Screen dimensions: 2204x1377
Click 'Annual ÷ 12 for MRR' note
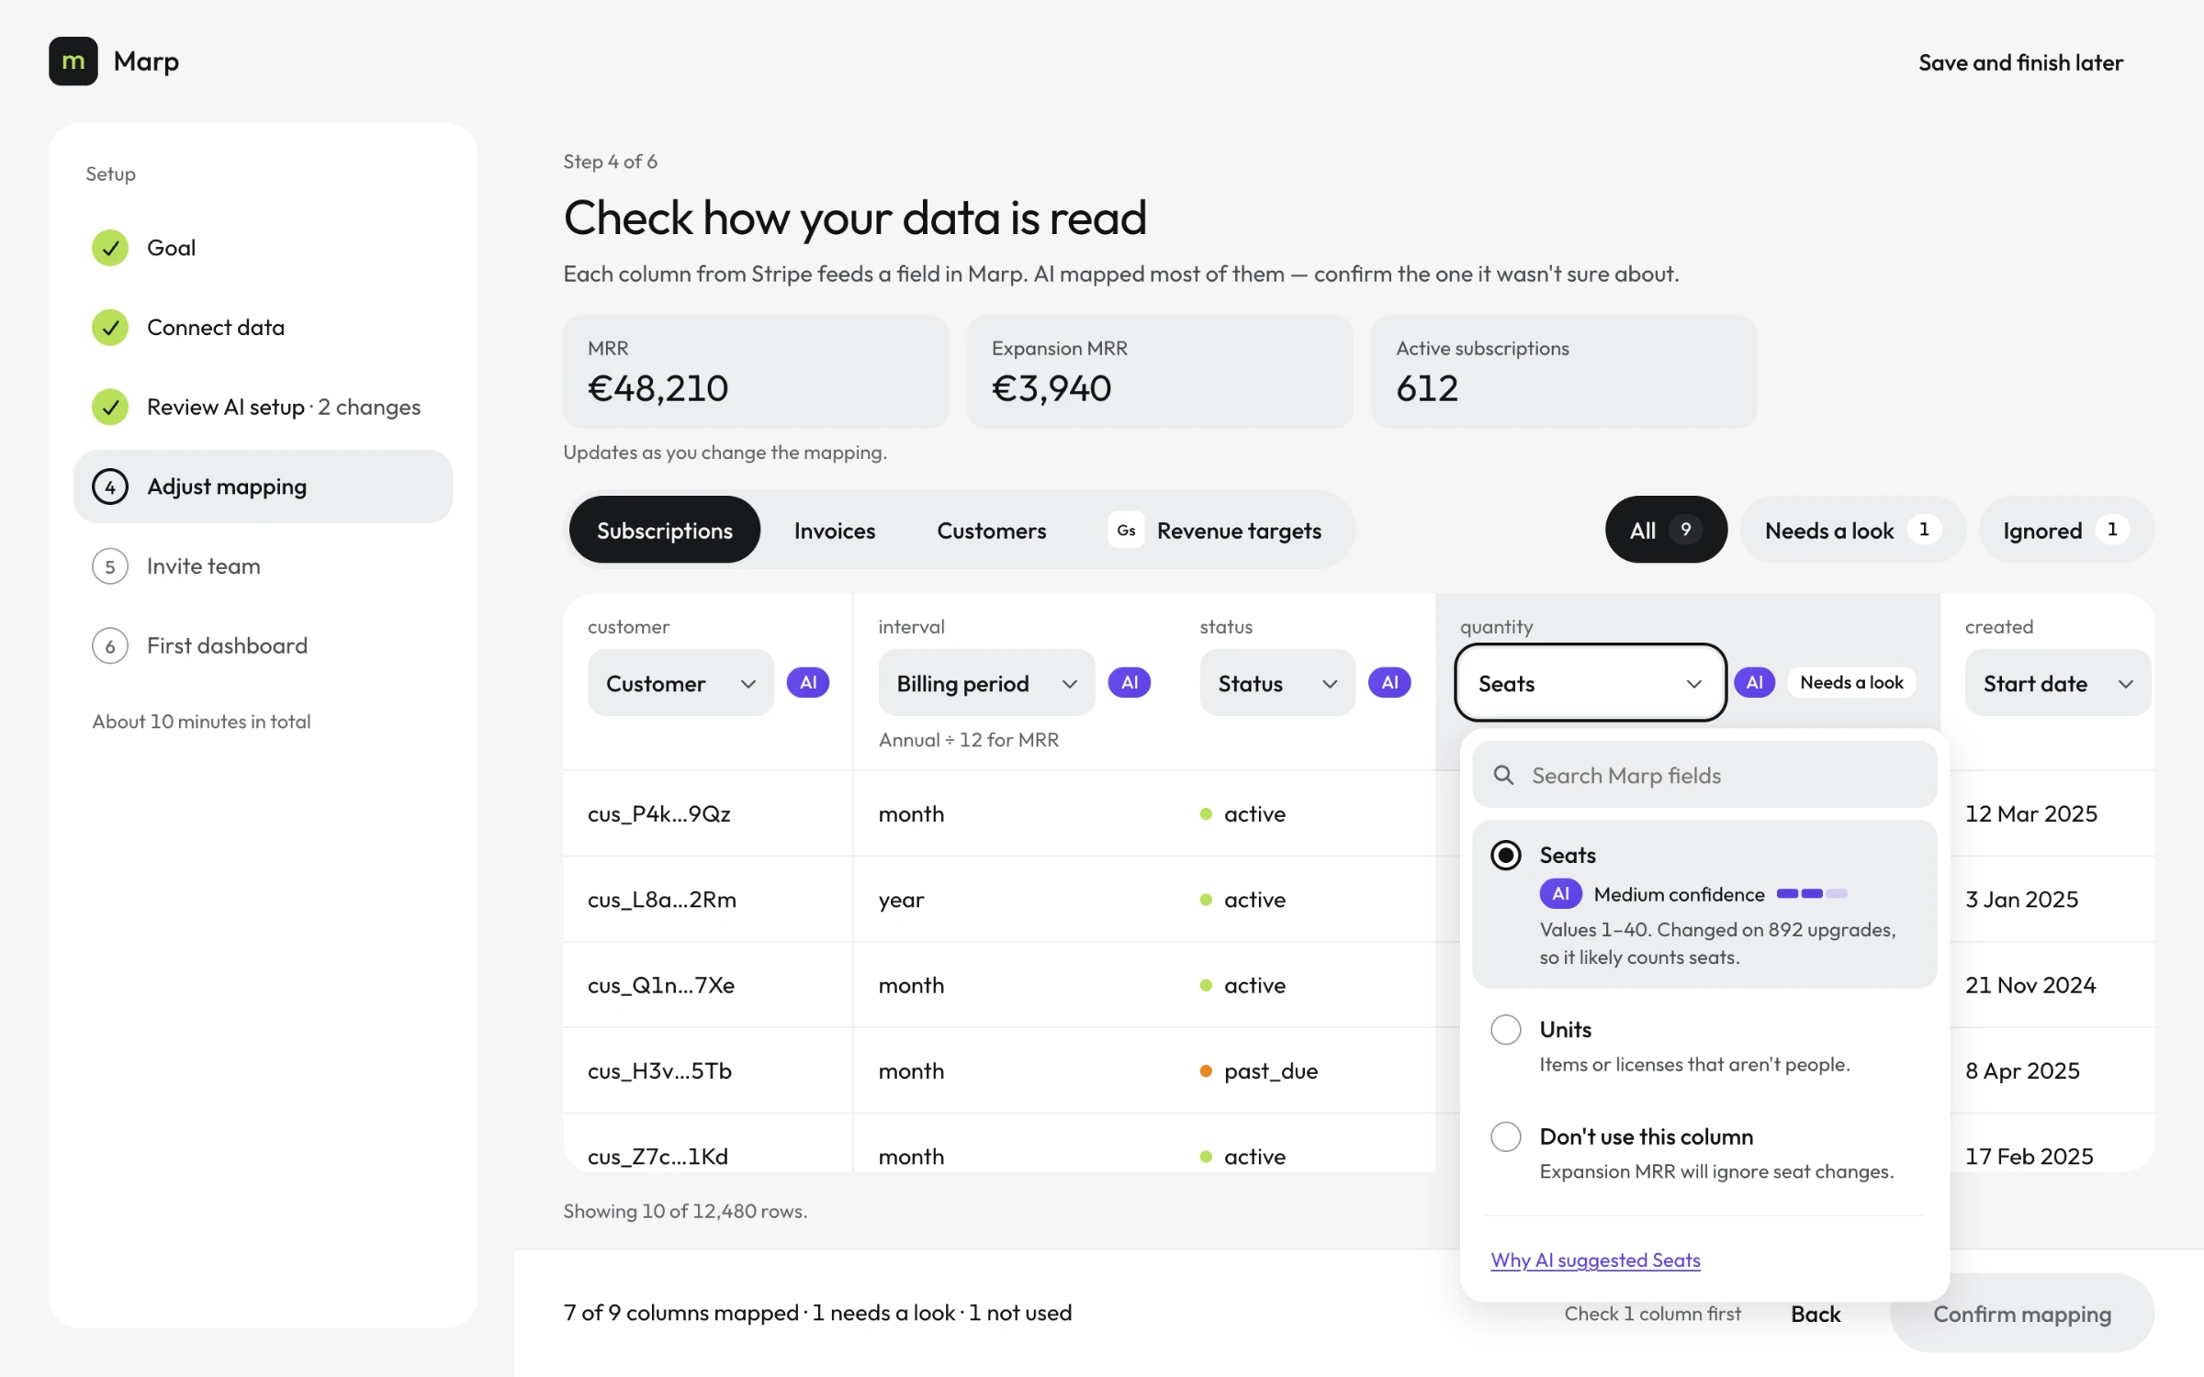click(x=968, y=740)
